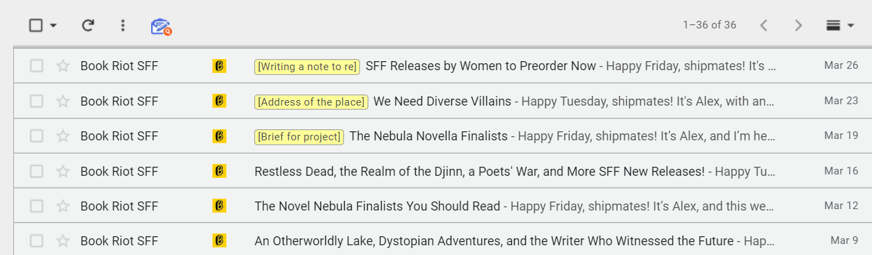The width and height of the screenshot is (872, 255).
Task: Open the More options three-dot menu
Action: coord(123,26)
